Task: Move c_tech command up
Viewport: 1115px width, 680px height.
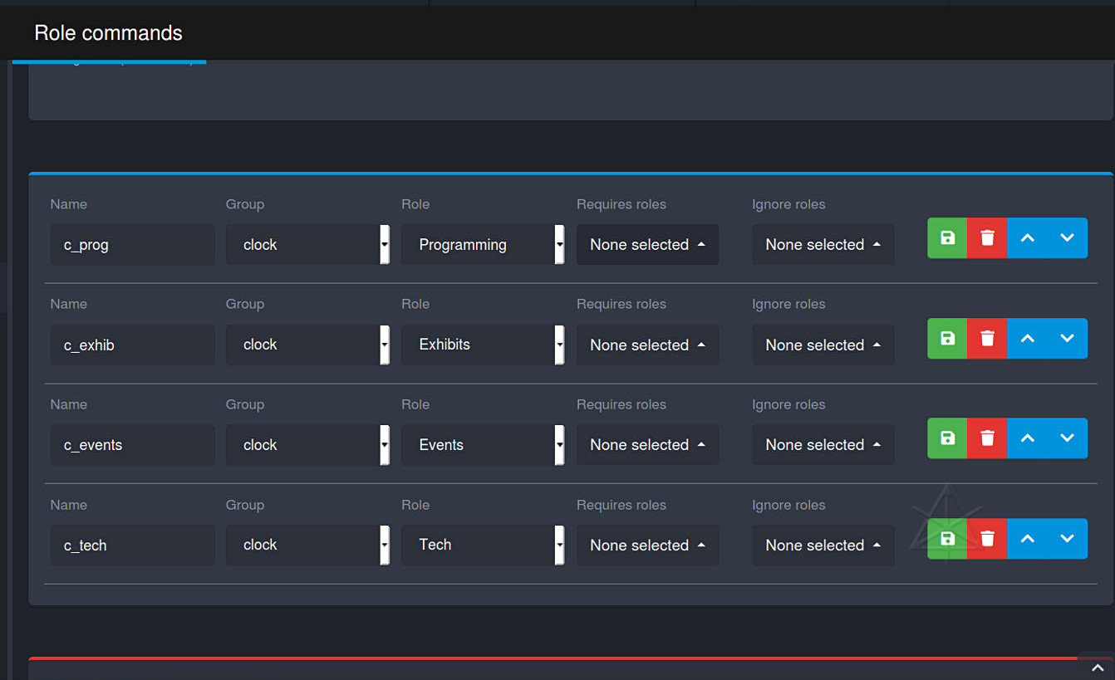Action: click(x=1027, y=539)
